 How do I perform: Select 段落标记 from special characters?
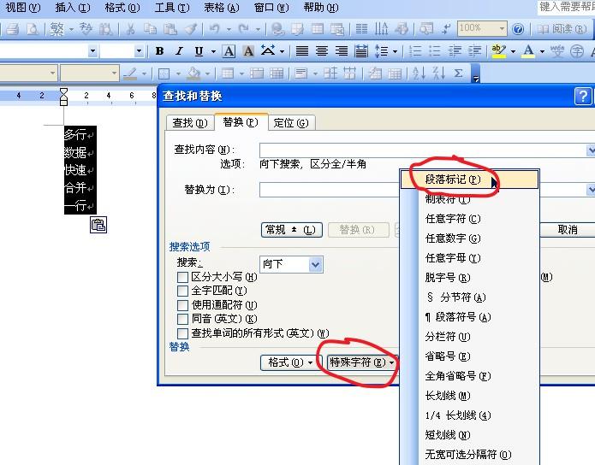pyautogui.click(x=470, y=180)
